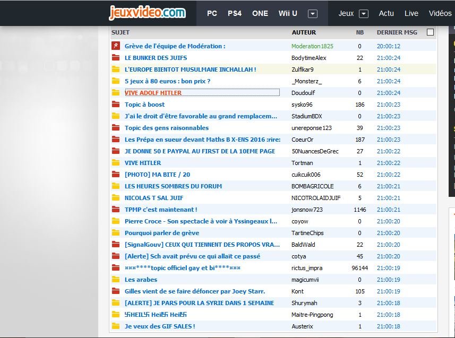
Task: Open the Jeux dropdown arrow
Action: 364,14
